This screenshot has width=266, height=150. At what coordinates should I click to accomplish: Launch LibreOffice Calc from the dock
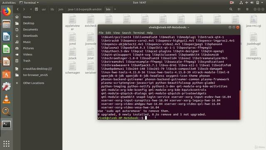click(7, 49)
